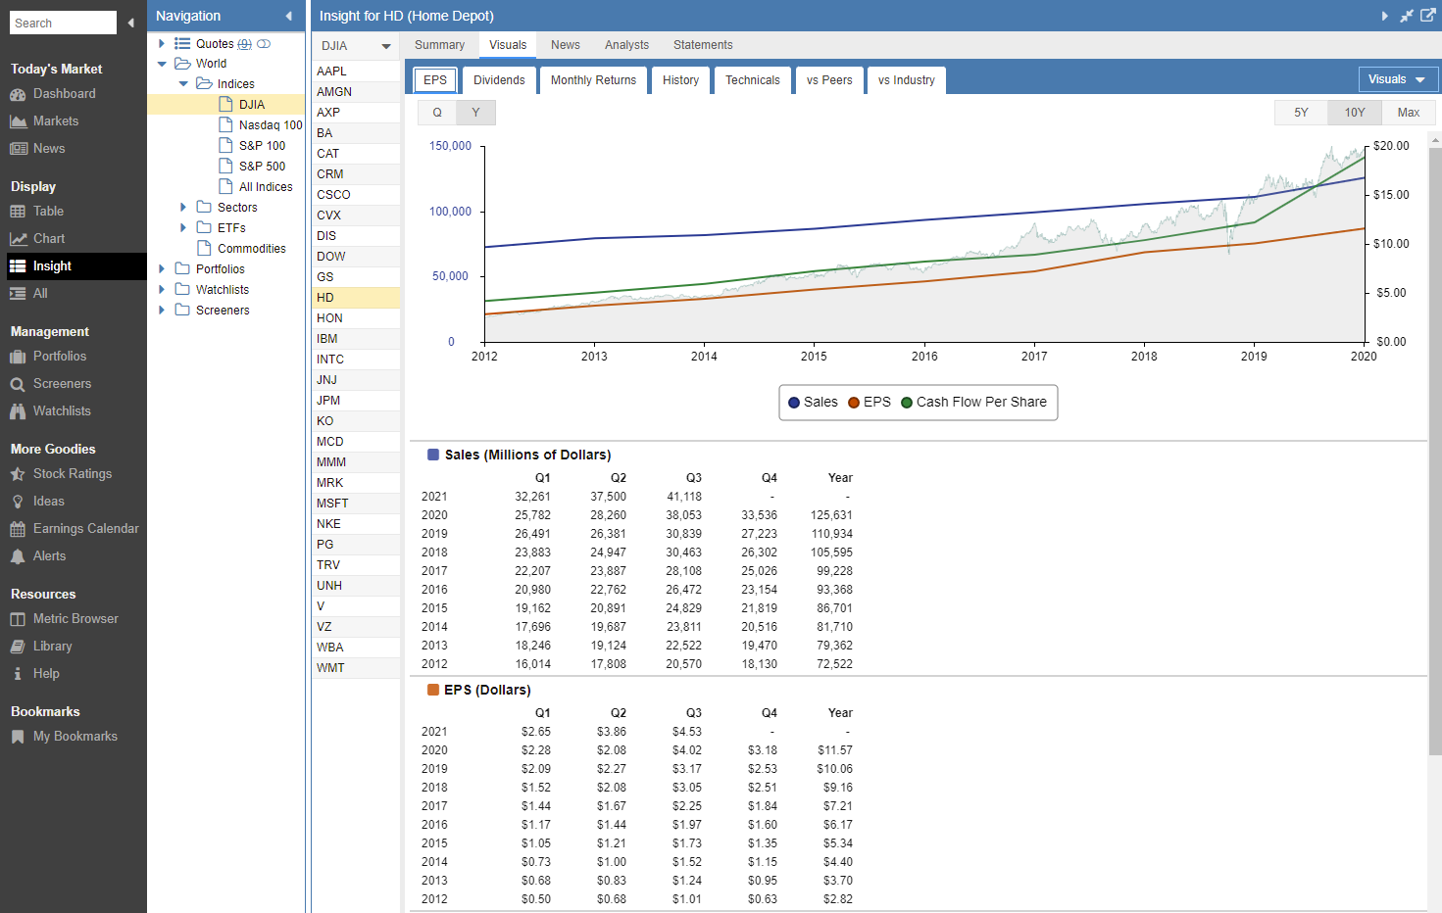Select WMT in the ticker list
Image resolution: width=1442 pixels, height=913 pixels.
click(x=356, y=668)
